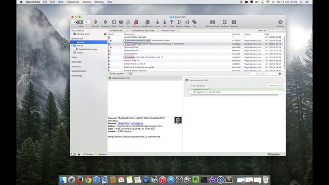Switch to the file status checkmark view
This screenshot has height=185, width=329.
coord(75,22)
